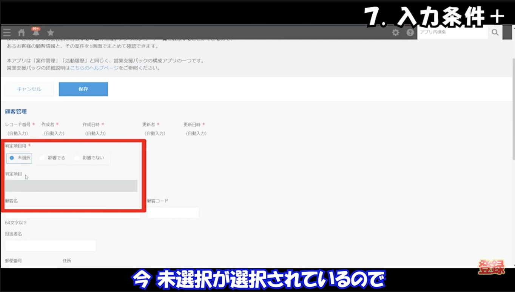This screenshot has height=292, width=515.
Task: Click the magnifier to run app search
Action: [495, 32]
